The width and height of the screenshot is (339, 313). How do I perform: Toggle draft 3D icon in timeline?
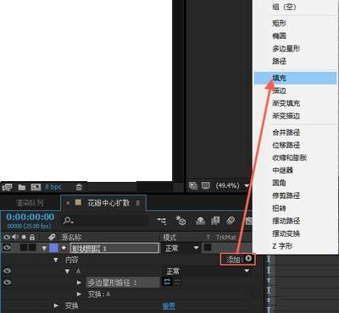click(181, 221)
